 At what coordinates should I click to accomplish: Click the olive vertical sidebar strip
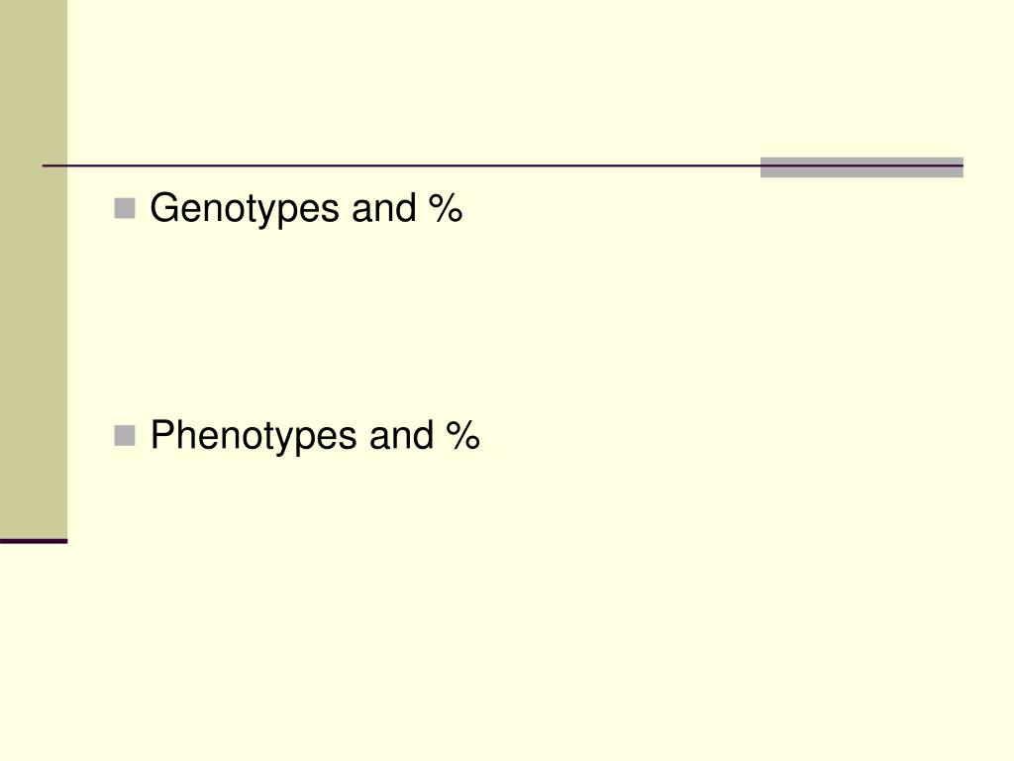tap(34, 270)
